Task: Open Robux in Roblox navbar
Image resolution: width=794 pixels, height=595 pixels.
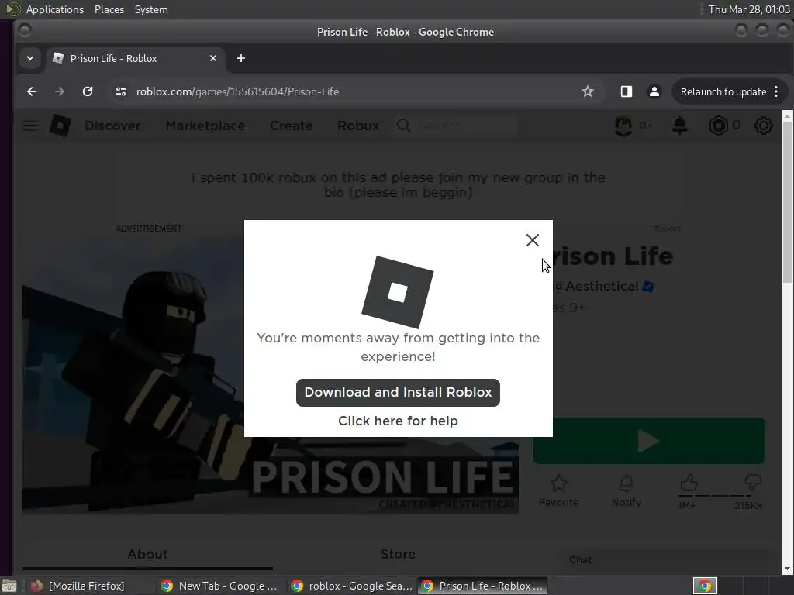Action: [x=358, y=126]
